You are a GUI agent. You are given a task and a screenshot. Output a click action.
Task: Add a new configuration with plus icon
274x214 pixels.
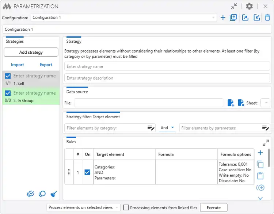[223, 18]
